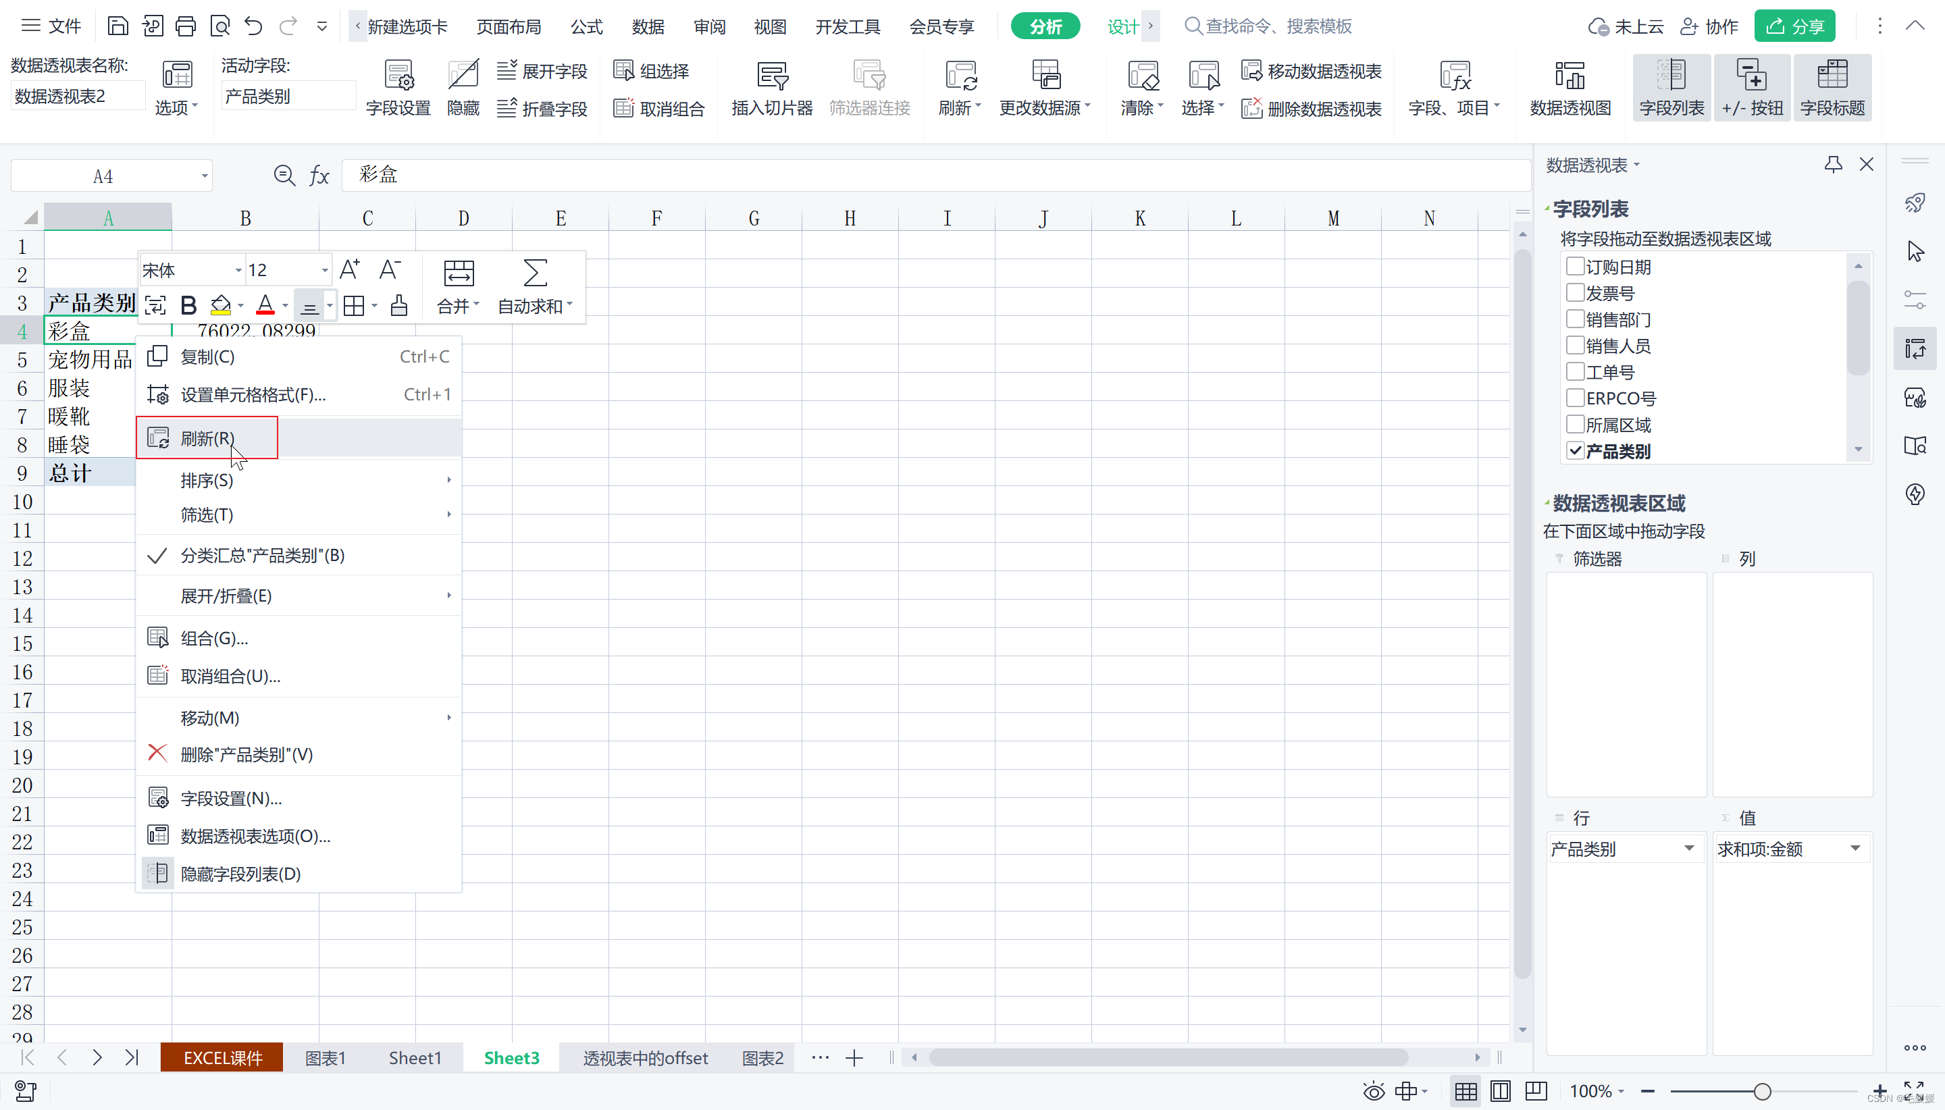The image size is (1945, 1110).
Task: Open 数据透视图 chart tool
Action: [x=1570, y=88]
